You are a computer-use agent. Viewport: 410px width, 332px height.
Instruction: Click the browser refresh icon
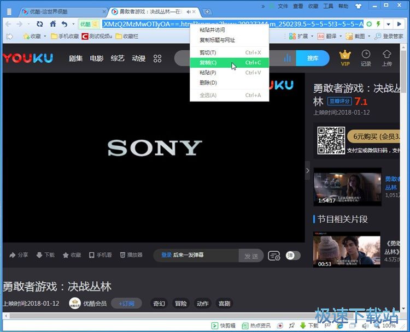(x=39, y=24)
